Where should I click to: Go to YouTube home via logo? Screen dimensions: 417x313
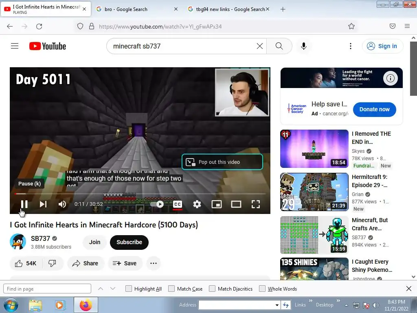pos(48,46)
